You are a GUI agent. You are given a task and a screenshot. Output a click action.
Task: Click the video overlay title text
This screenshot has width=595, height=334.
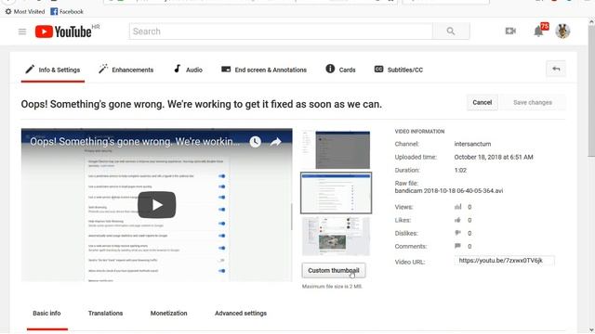(x=135, y=142)
